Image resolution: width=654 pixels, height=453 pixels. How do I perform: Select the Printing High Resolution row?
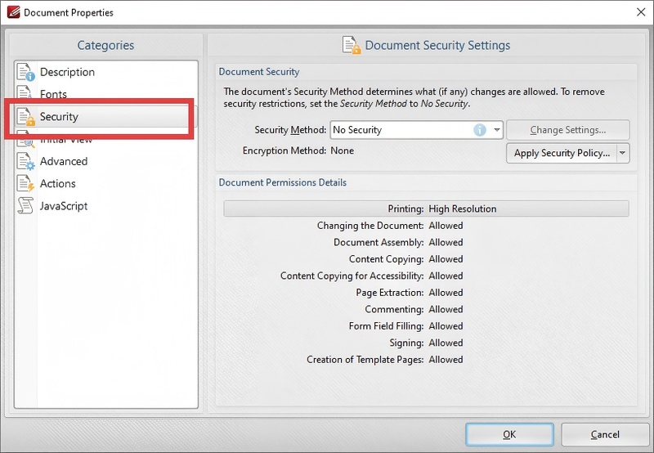point(426,209)
